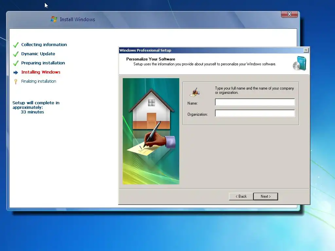This screenshot has width=335, height=251.
Task: Click the Next button
Action: 266,196
